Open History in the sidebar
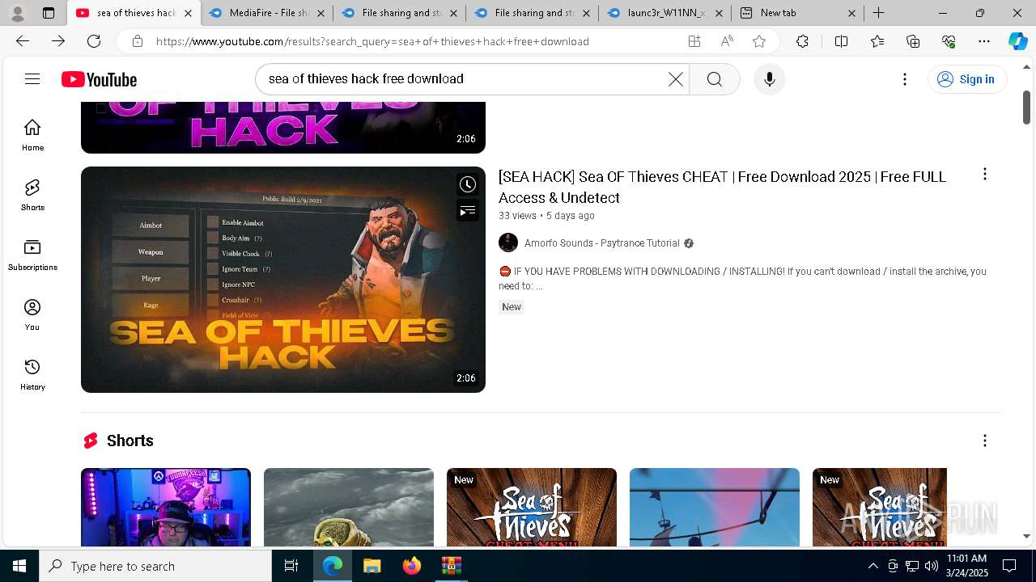 click(32, 374)
